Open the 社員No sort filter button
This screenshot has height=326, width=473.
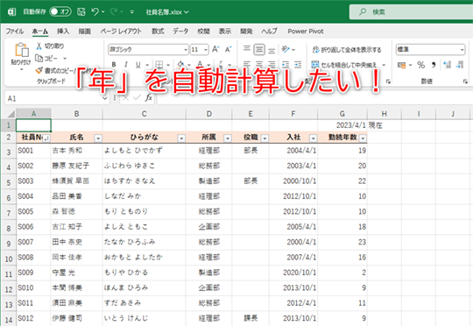coord(46,138)
